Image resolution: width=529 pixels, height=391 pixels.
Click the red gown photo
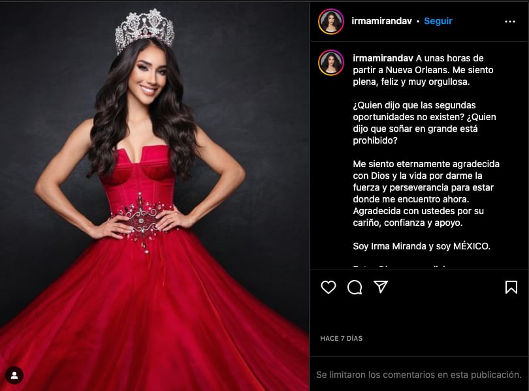tap(155, 196)
